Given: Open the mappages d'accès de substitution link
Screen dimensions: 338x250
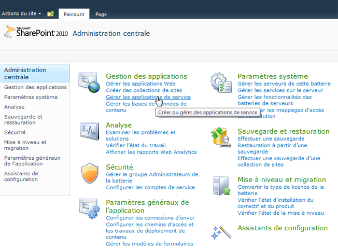Looking at the screenshot, I should 280,113.
